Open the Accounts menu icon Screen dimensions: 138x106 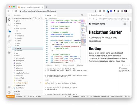[9, 87]
